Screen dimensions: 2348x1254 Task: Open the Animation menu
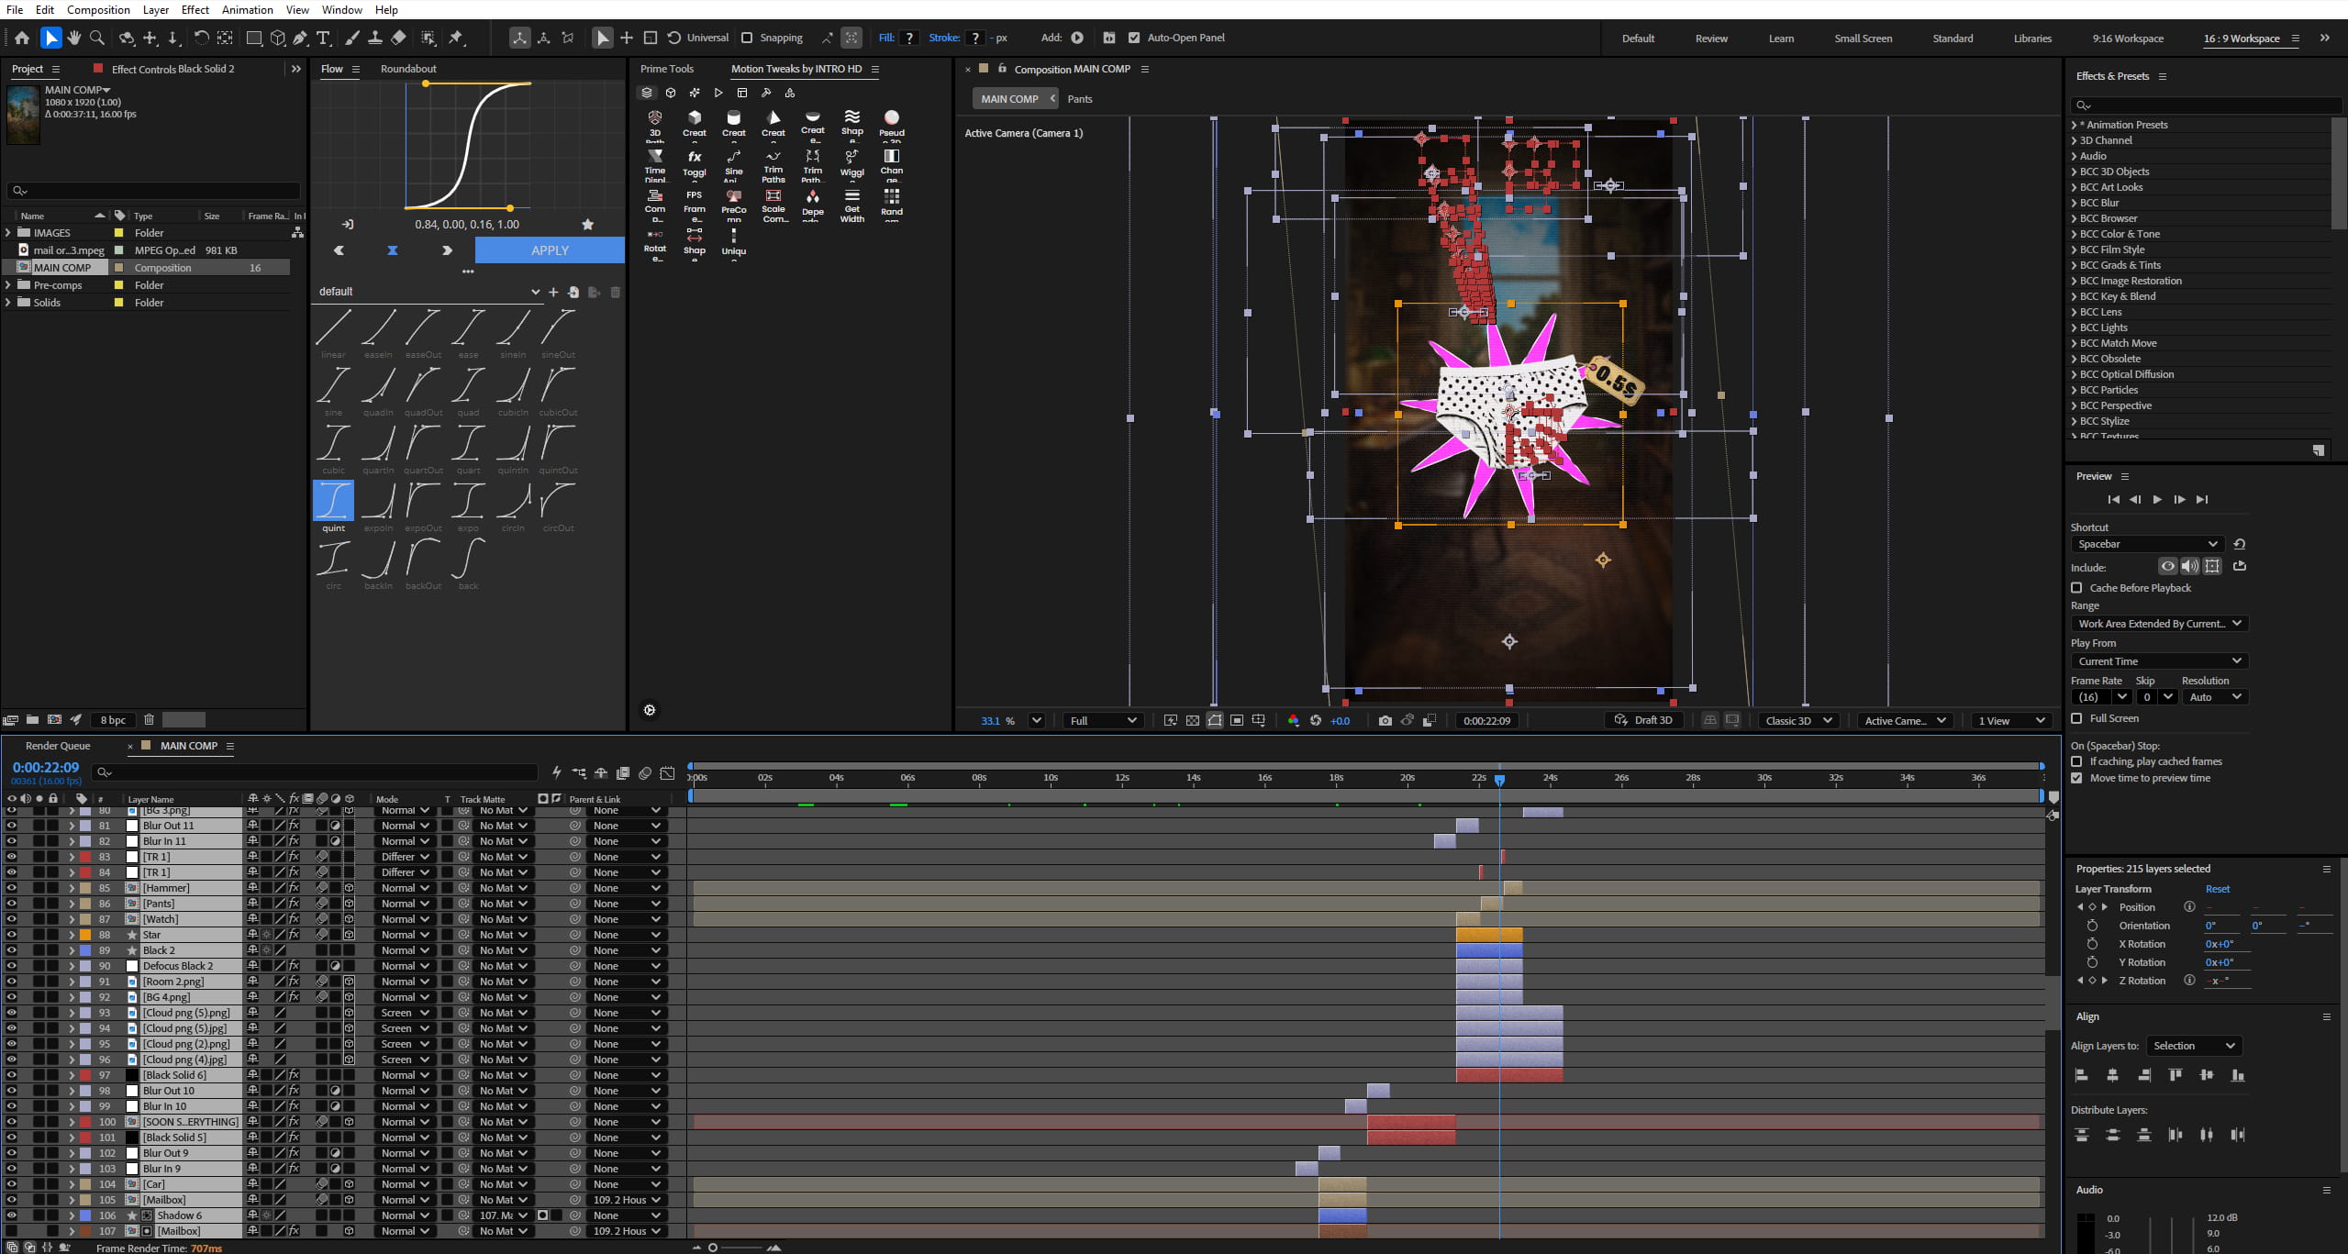point(247,9)
